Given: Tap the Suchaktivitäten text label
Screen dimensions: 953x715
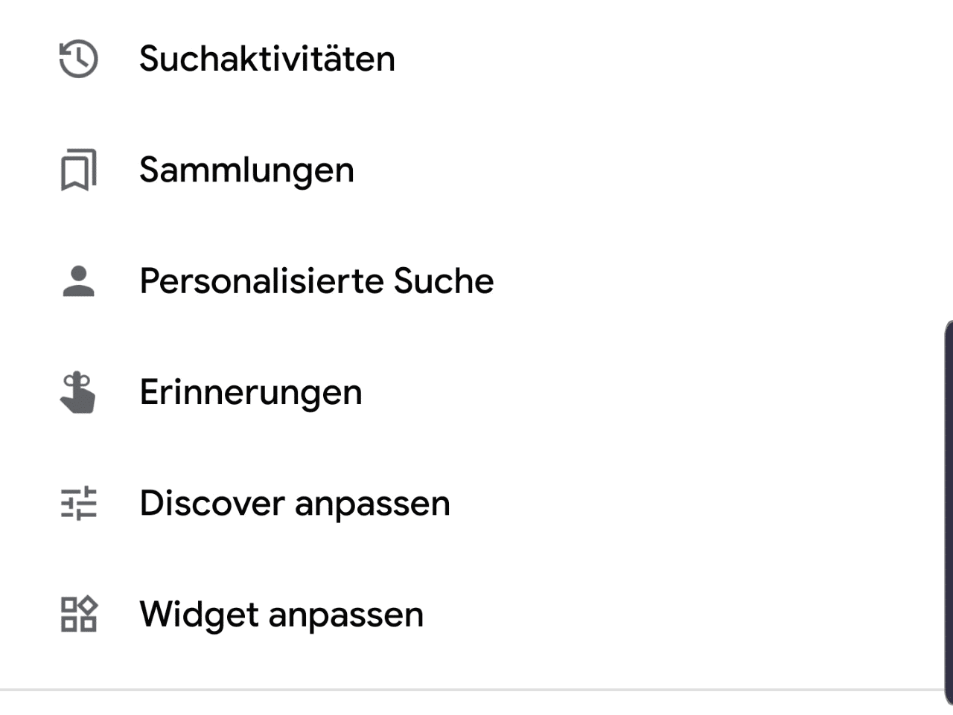Looking at the screenshot, I should tap(267, 59).
